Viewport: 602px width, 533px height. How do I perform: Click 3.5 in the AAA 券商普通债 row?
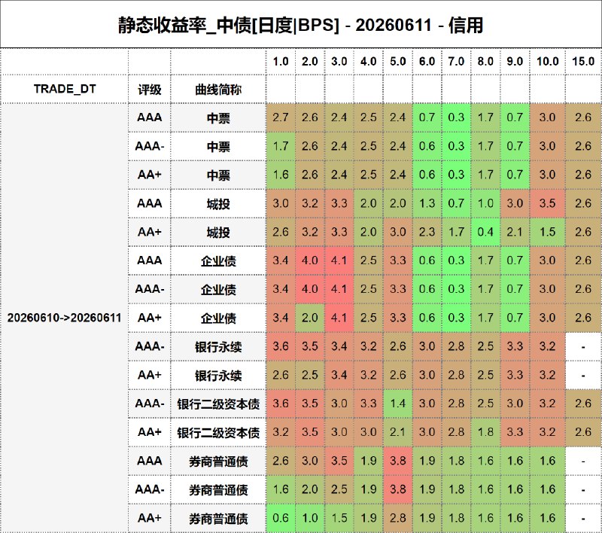click(x=339, y=461)
